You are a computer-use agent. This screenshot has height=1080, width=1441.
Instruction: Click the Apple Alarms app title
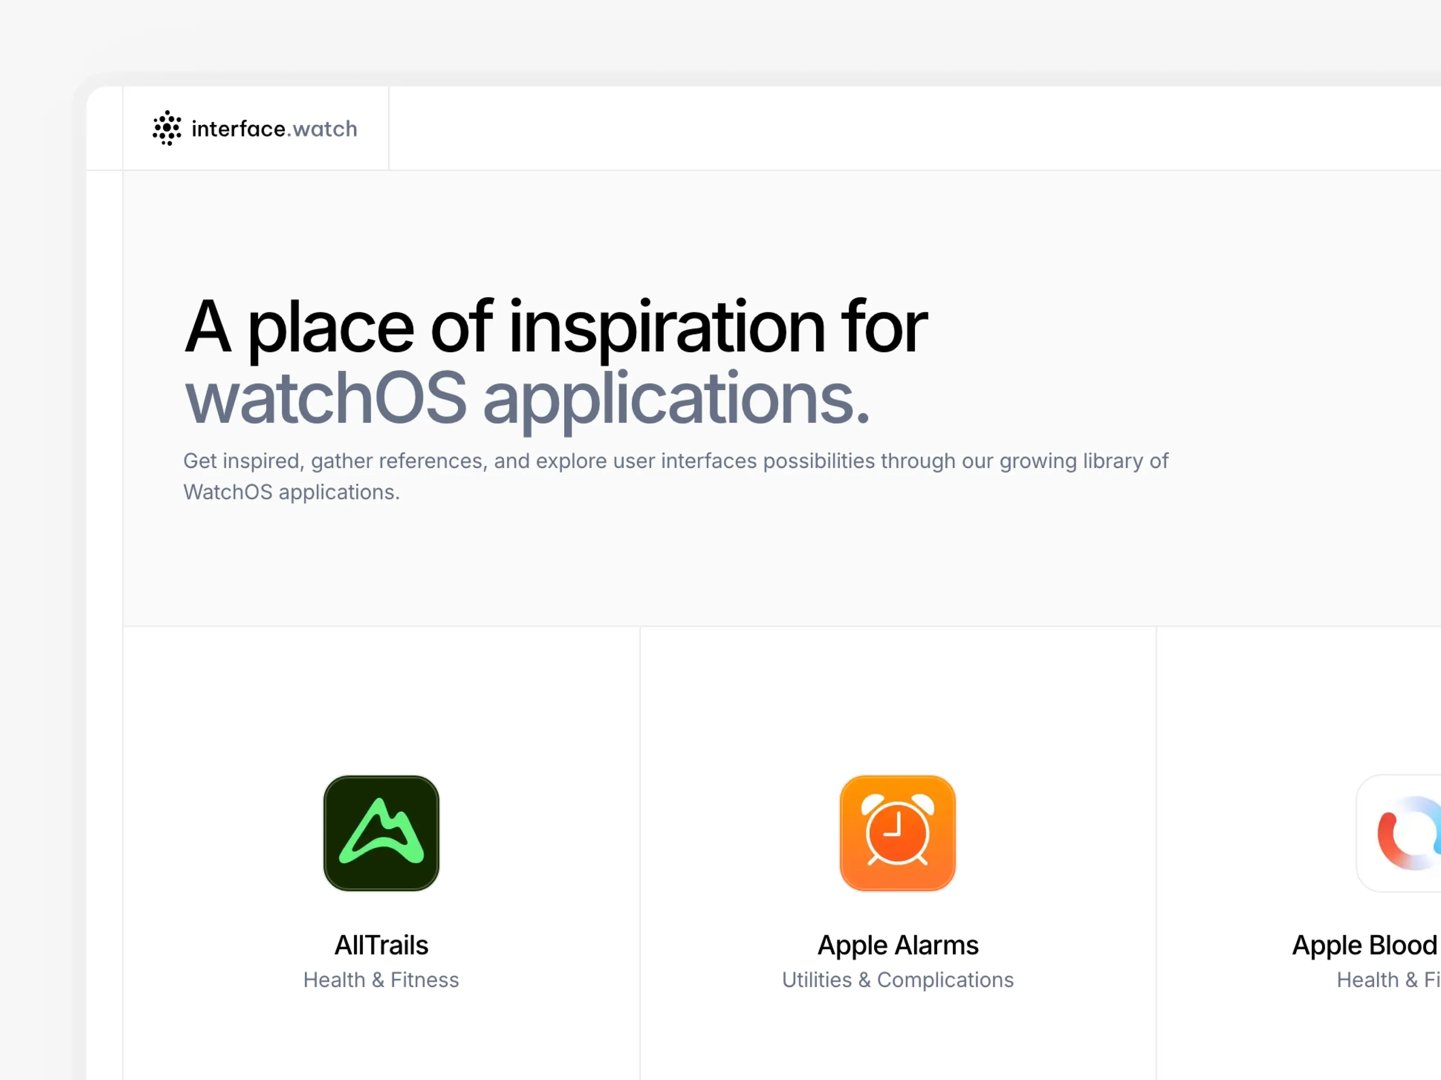pyautogui.click(x=897, y=945)
